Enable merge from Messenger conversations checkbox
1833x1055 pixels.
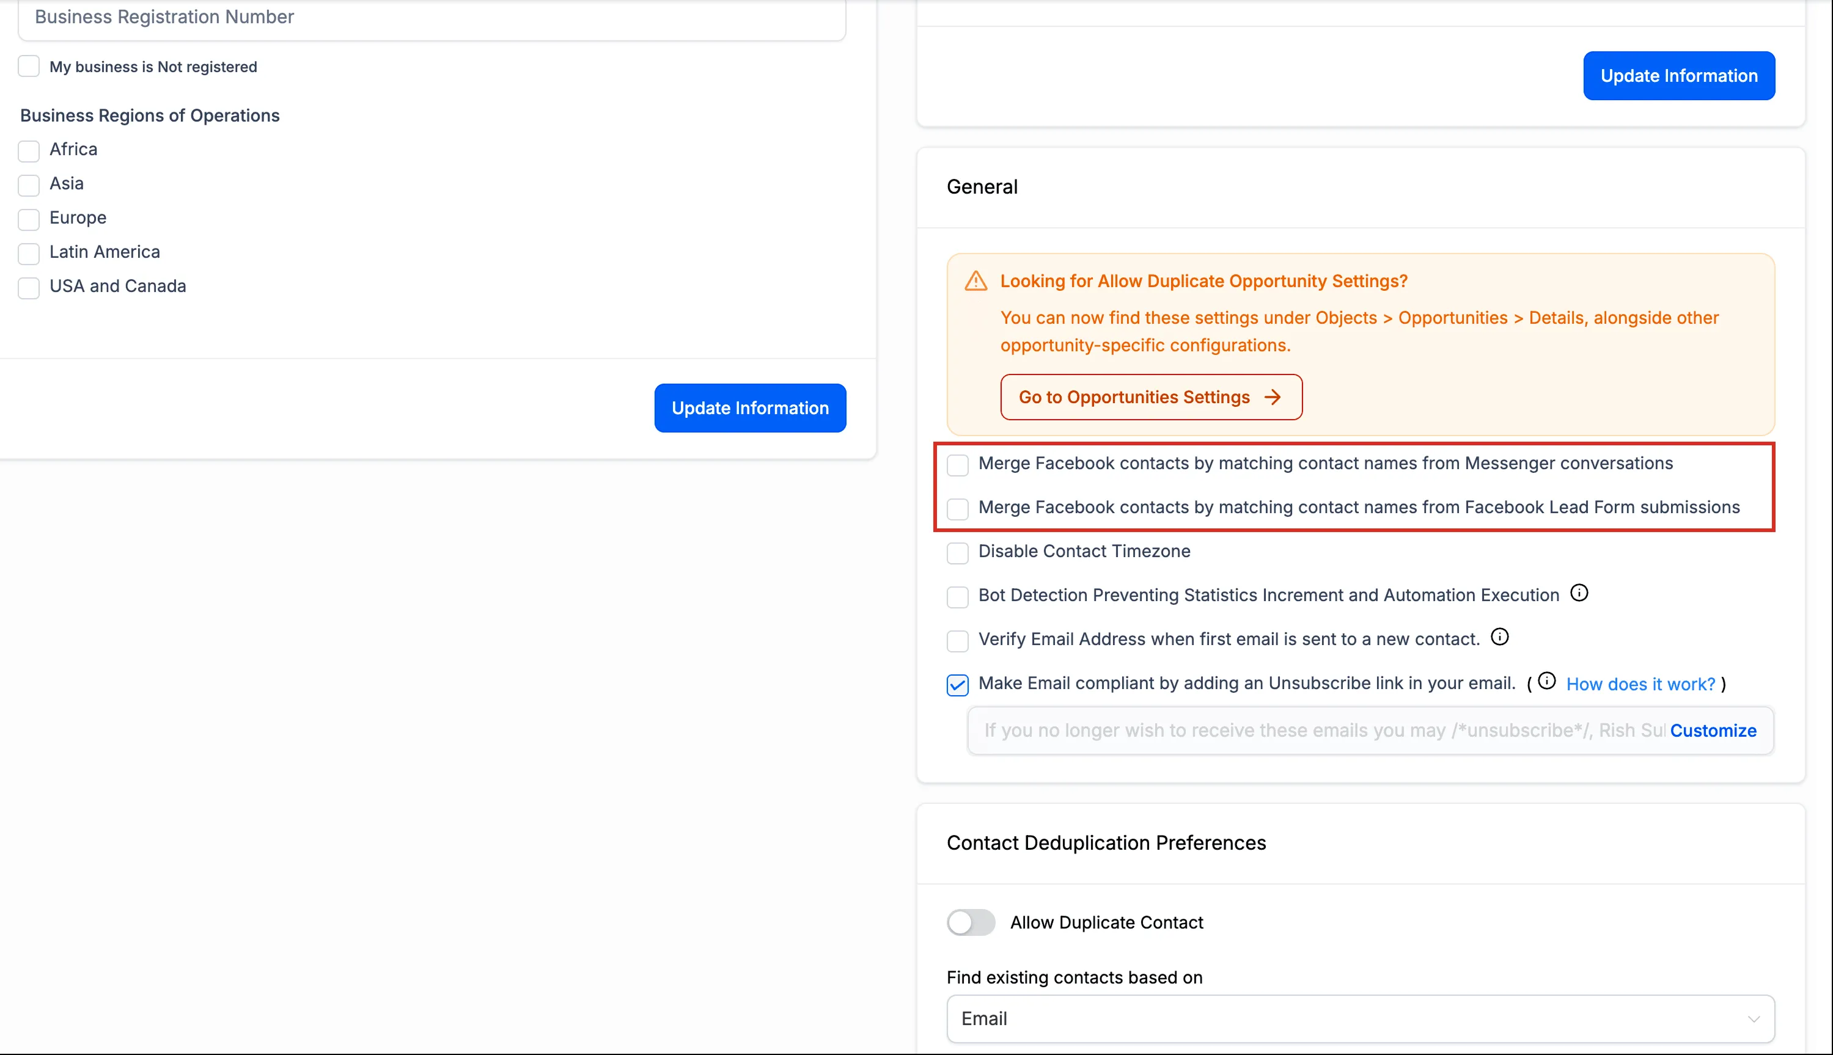tap(958, 465)
